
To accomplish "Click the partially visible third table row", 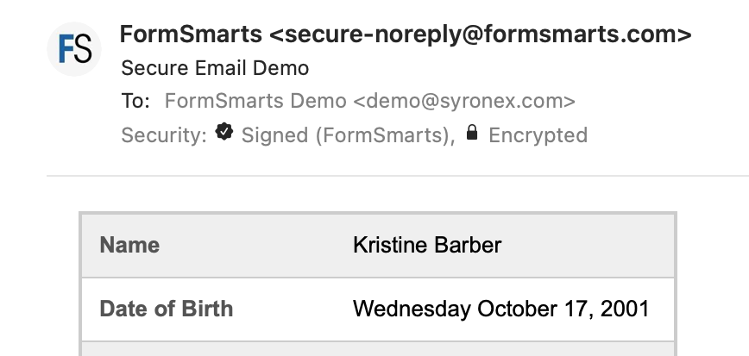I will click(x=378, y=349).
